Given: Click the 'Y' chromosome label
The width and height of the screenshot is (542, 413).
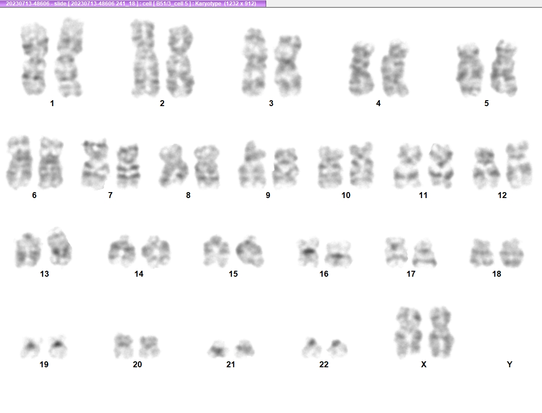Looking at the screenshot, I should 509,365.
